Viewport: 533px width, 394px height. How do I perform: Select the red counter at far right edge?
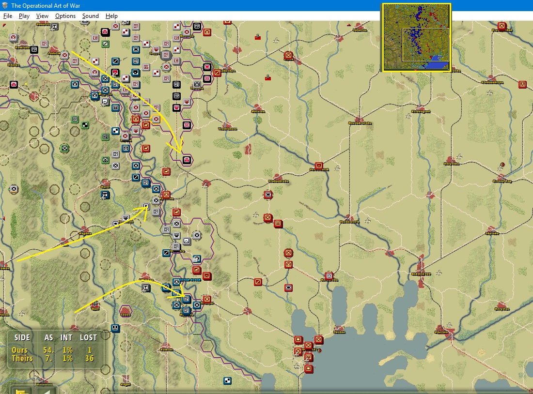coord(522,84)
